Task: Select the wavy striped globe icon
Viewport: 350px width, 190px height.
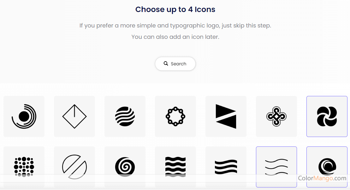Action: click(x=125, y=116)
